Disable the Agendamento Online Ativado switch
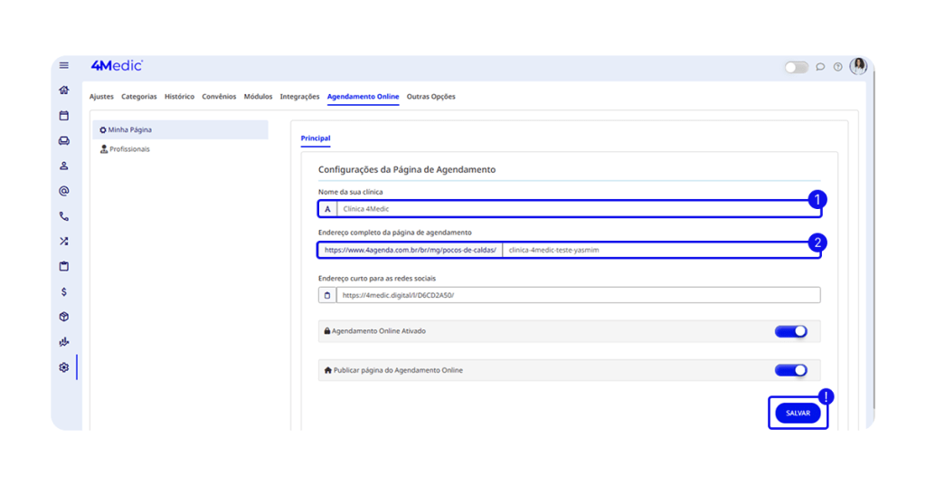Screen dimensions: 926x486 pyautogui.click(x=790, y=331)
